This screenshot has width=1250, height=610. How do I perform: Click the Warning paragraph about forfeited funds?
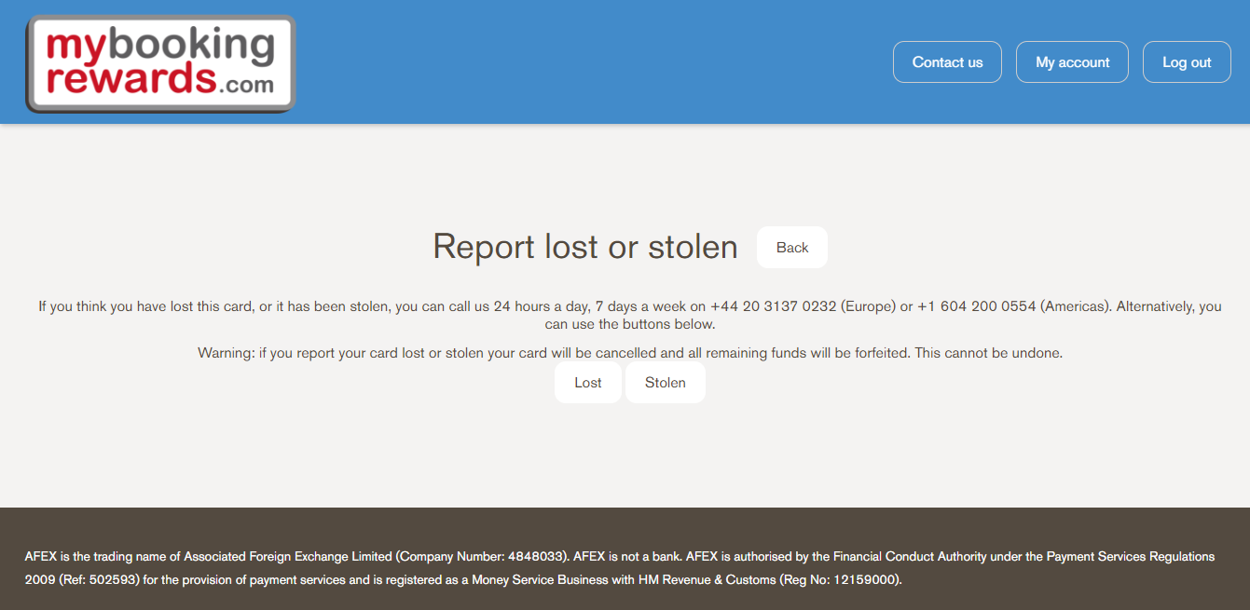point(630,354)
